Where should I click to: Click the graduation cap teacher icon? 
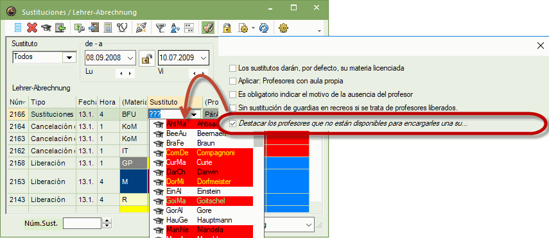click(46, 28)
